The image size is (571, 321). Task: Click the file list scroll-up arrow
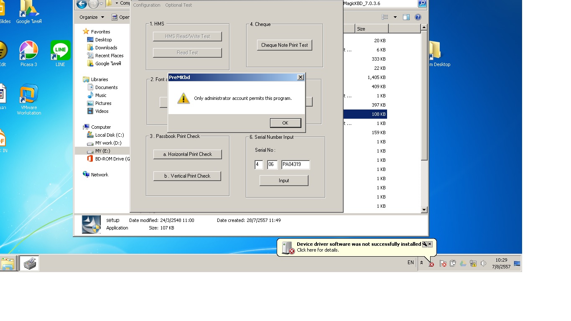424,27
